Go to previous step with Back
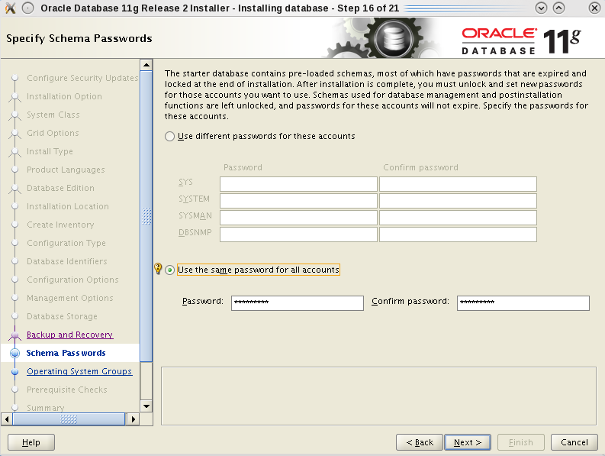Screen dimensions: 605x456 click(x=420, y=442)
